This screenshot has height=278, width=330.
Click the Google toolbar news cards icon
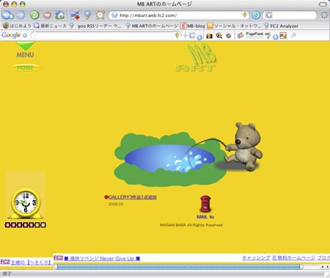pyautogui.click(x=241, y=36)
